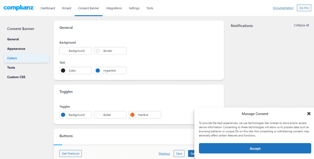Collapse all notifications
The width and height of the screenshot is (314, 159).
[301, 25]
